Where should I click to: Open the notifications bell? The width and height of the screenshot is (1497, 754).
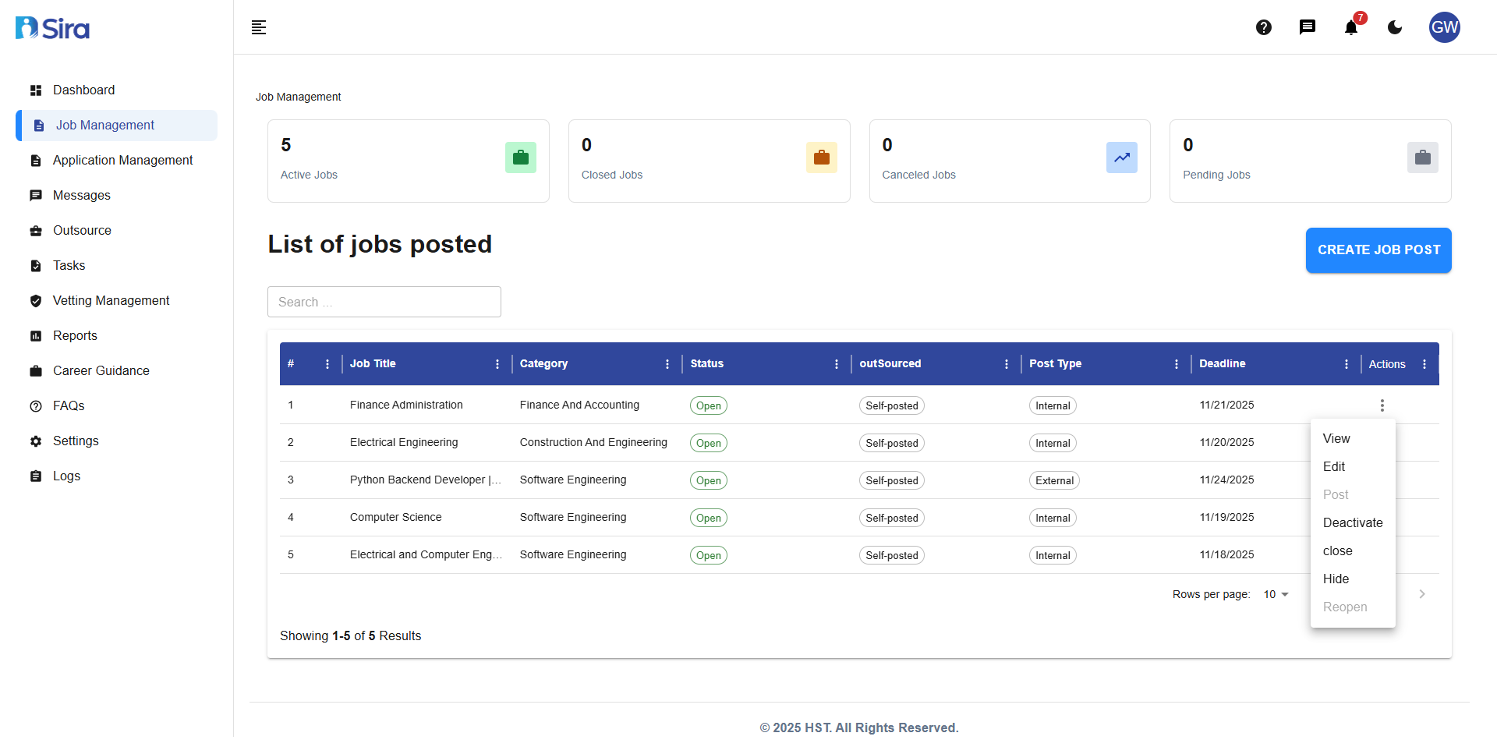1350,28
